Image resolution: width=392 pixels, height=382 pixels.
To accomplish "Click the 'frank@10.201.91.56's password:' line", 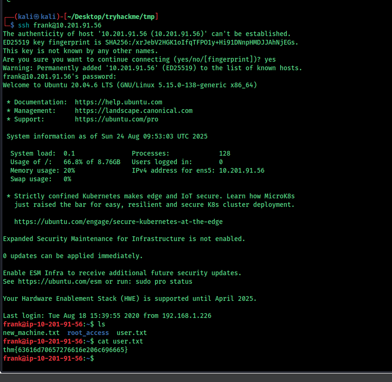I will click(60, 76).
